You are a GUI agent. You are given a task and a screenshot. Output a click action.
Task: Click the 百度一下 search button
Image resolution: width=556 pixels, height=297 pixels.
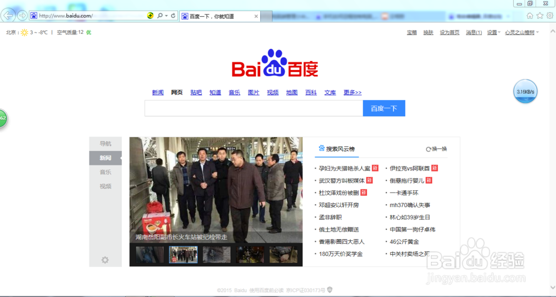pyautogui.click(x=384, y=108)
